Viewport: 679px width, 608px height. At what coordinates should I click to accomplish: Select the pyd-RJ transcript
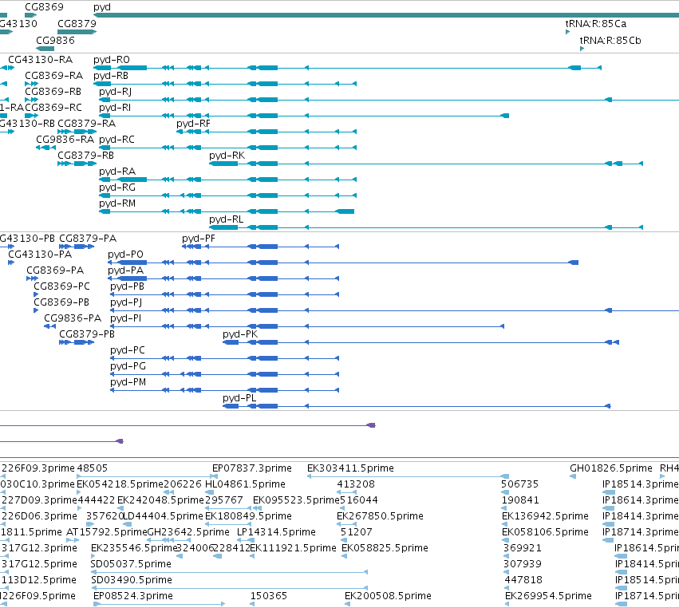[389, 100]
